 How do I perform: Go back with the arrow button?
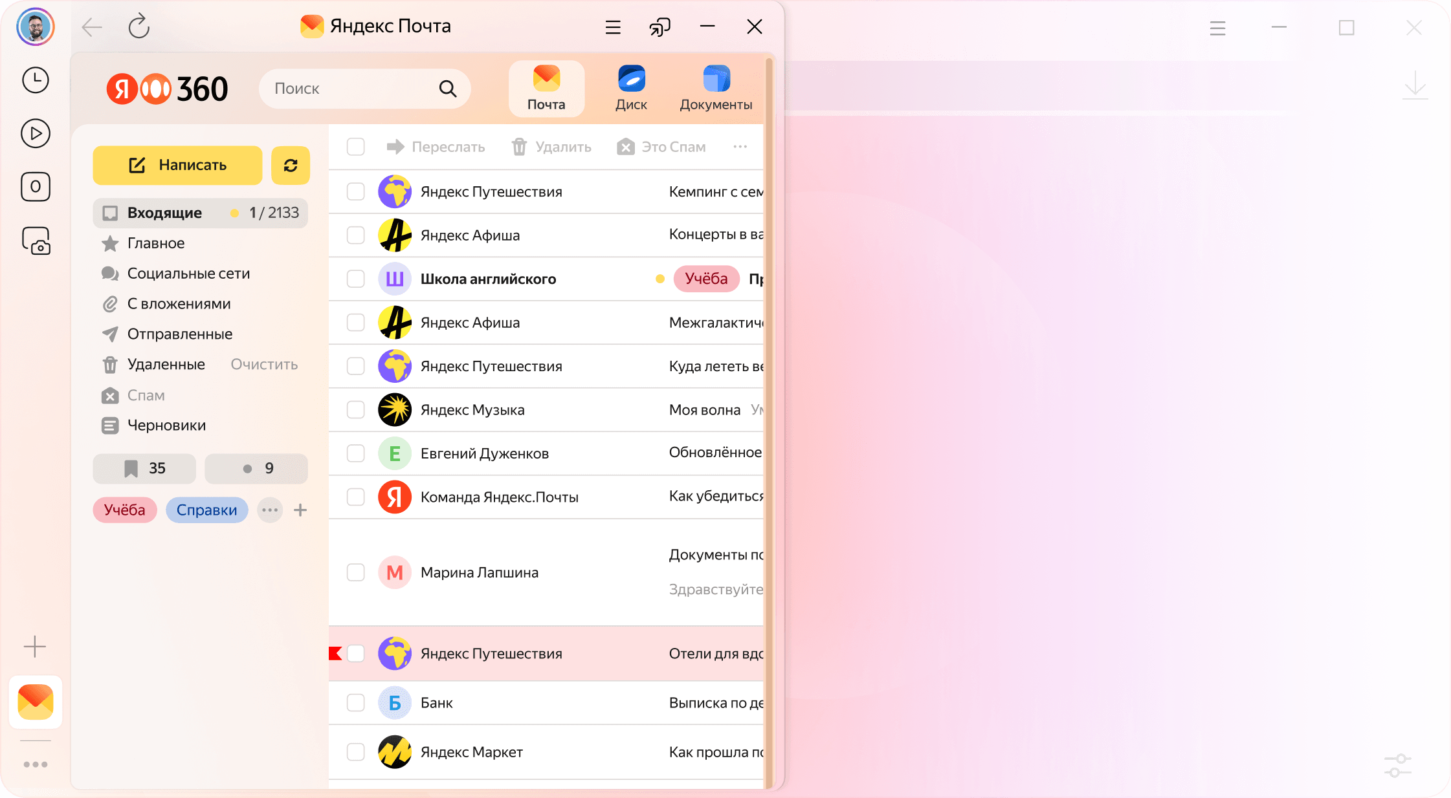coord(93,27)
